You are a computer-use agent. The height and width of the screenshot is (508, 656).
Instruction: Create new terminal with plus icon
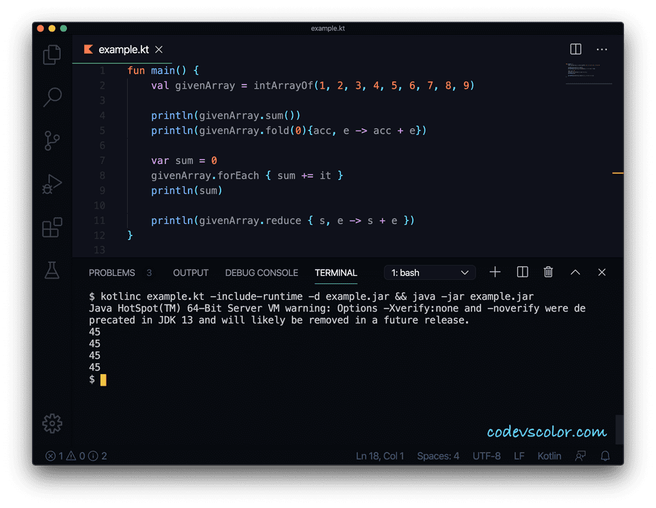pos(495,272)
